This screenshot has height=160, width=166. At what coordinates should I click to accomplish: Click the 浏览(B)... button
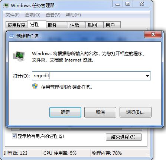pyautogui.click(x=136, y=112)
